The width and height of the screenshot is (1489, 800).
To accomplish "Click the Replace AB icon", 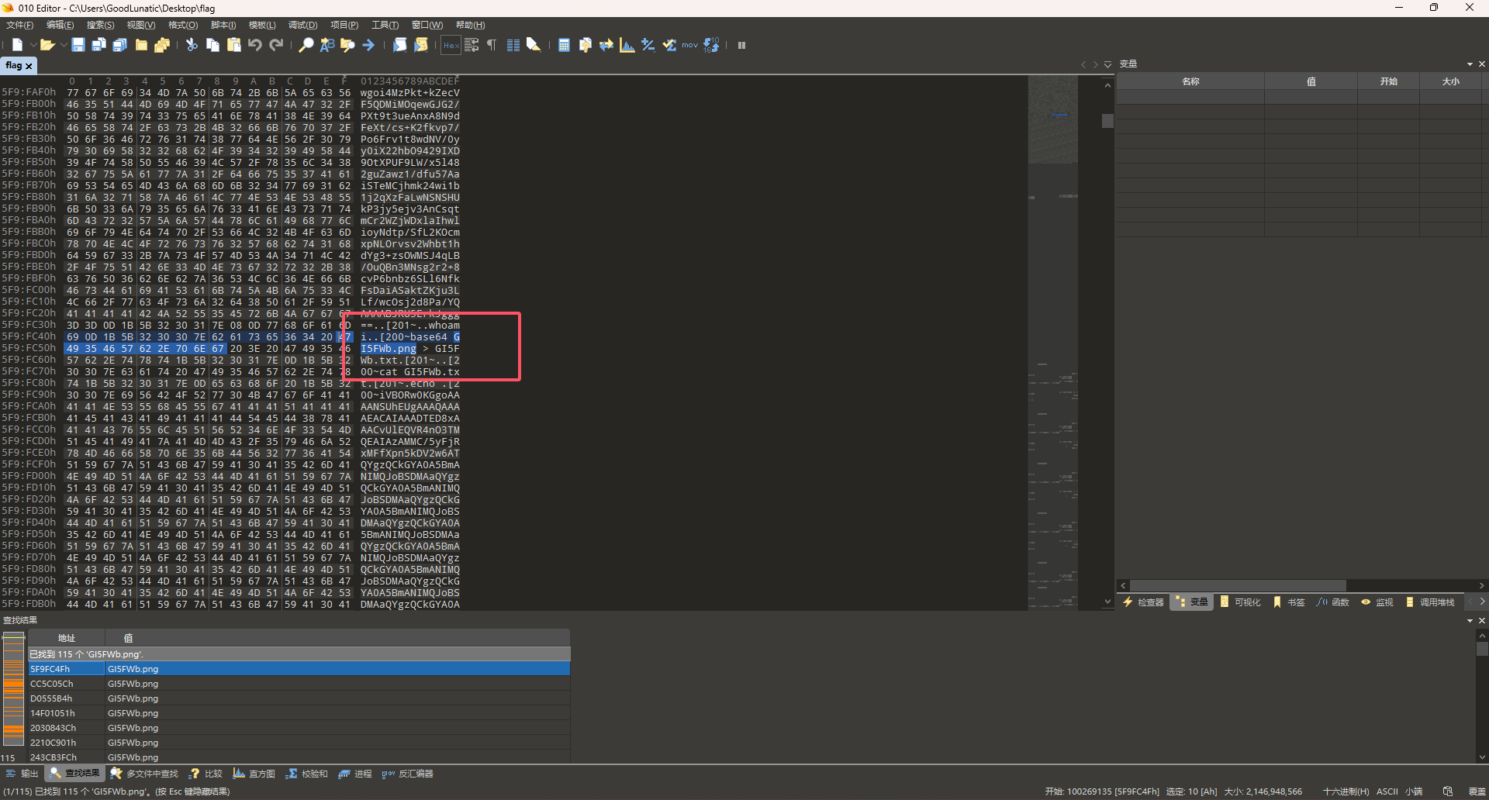I will pos(327,45).
